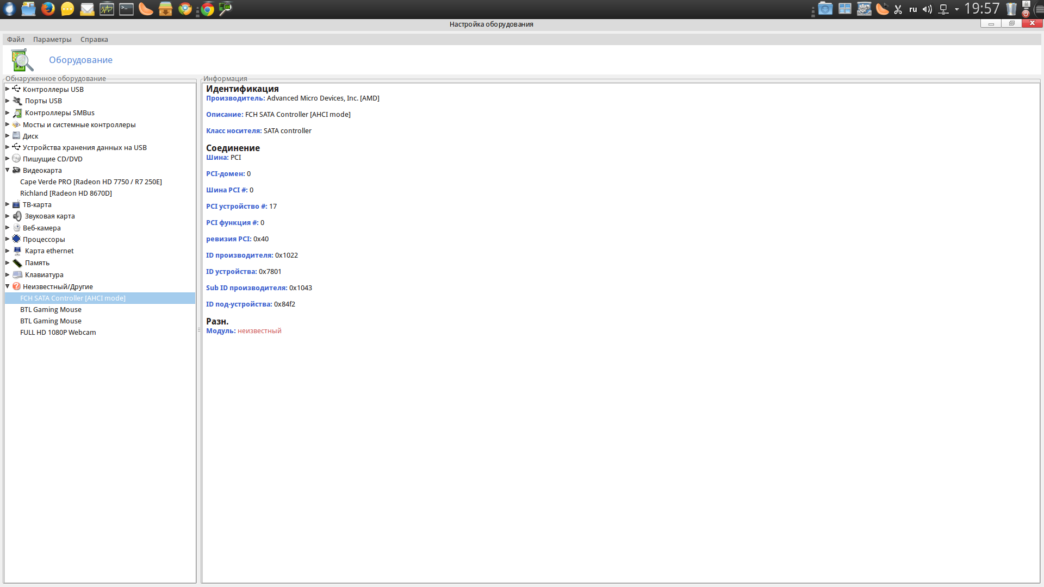Switch keyboard layout via ru indicator
1044x587 pixels.
[x=913, y=9]
